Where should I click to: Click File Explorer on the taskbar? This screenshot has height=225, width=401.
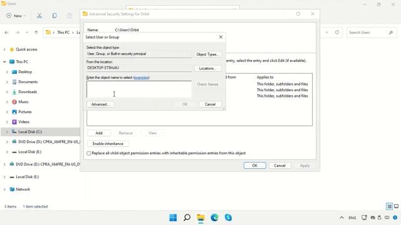(x=200, y=217)
